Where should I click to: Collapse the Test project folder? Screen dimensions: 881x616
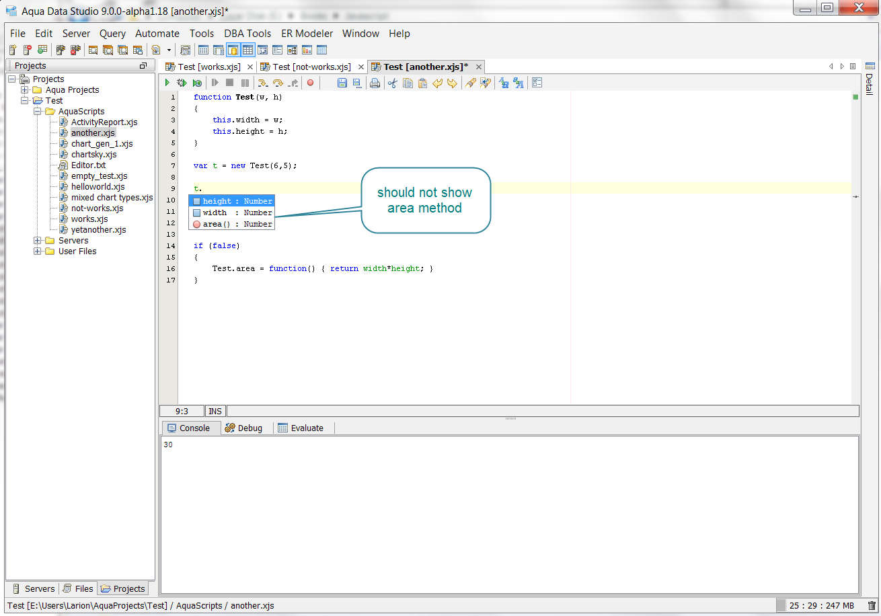25,101
